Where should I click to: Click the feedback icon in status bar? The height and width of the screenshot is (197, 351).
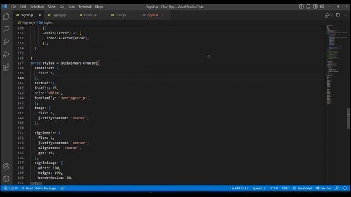point(337,188)
